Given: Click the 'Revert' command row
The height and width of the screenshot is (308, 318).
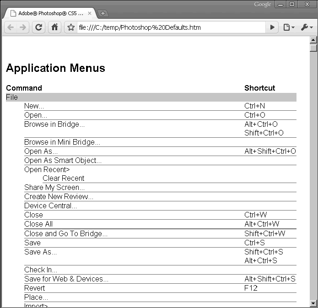Looking at the screenshot, I should [x=160, y=288].
